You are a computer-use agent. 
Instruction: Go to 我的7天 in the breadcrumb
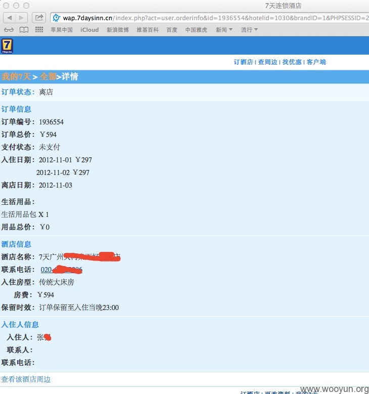16,76
